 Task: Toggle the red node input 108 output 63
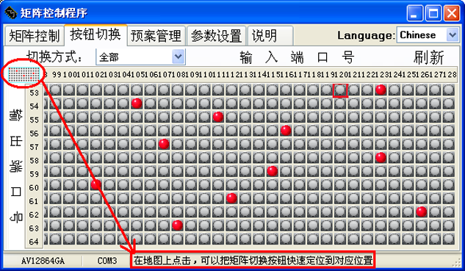click(177, 225)
